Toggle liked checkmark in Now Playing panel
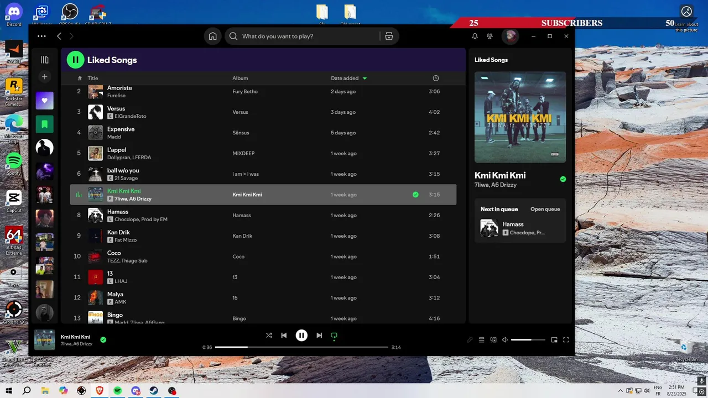This screenshot has height=398, width=708. pyautogui.click(x=563, y=179)
